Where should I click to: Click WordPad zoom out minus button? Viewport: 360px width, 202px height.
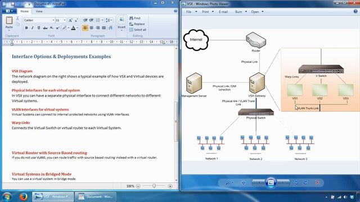coord(138,186)
